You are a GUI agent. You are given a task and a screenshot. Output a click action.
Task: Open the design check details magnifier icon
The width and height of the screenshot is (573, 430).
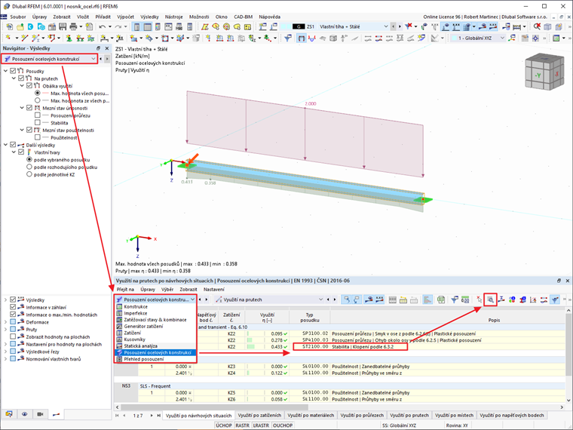490,299
